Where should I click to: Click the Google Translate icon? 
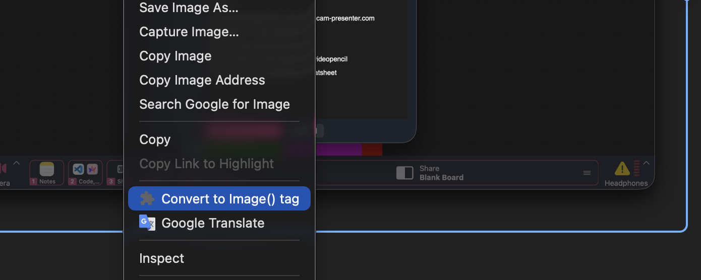pyautogui.click(x=147, y=223)
